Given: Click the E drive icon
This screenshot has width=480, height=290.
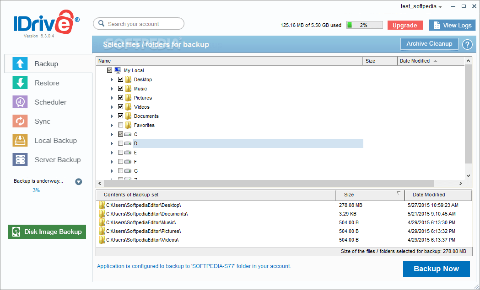Looking at the screenshot, I should (x=128, y=153).
